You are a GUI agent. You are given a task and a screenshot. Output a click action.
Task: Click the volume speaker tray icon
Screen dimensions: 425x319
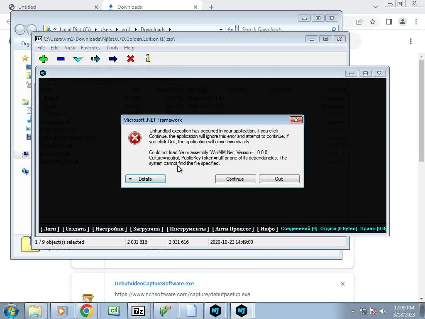[383, 311]
